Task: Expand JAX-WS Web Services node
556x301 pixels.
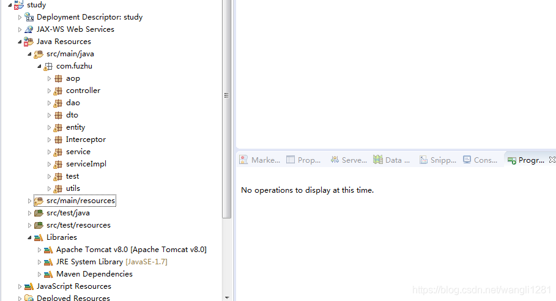Action: (20, 29)
